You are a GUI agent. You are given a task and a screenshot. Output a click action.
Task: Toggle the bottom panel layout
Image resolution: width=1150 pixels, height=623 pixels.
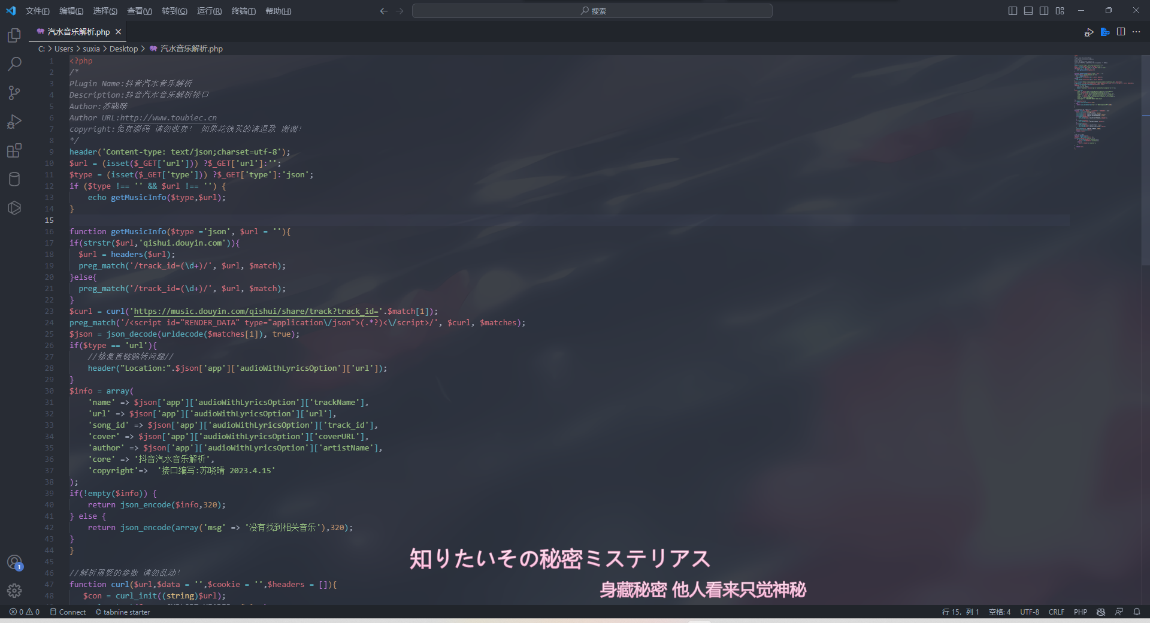tap(1028, 11)
